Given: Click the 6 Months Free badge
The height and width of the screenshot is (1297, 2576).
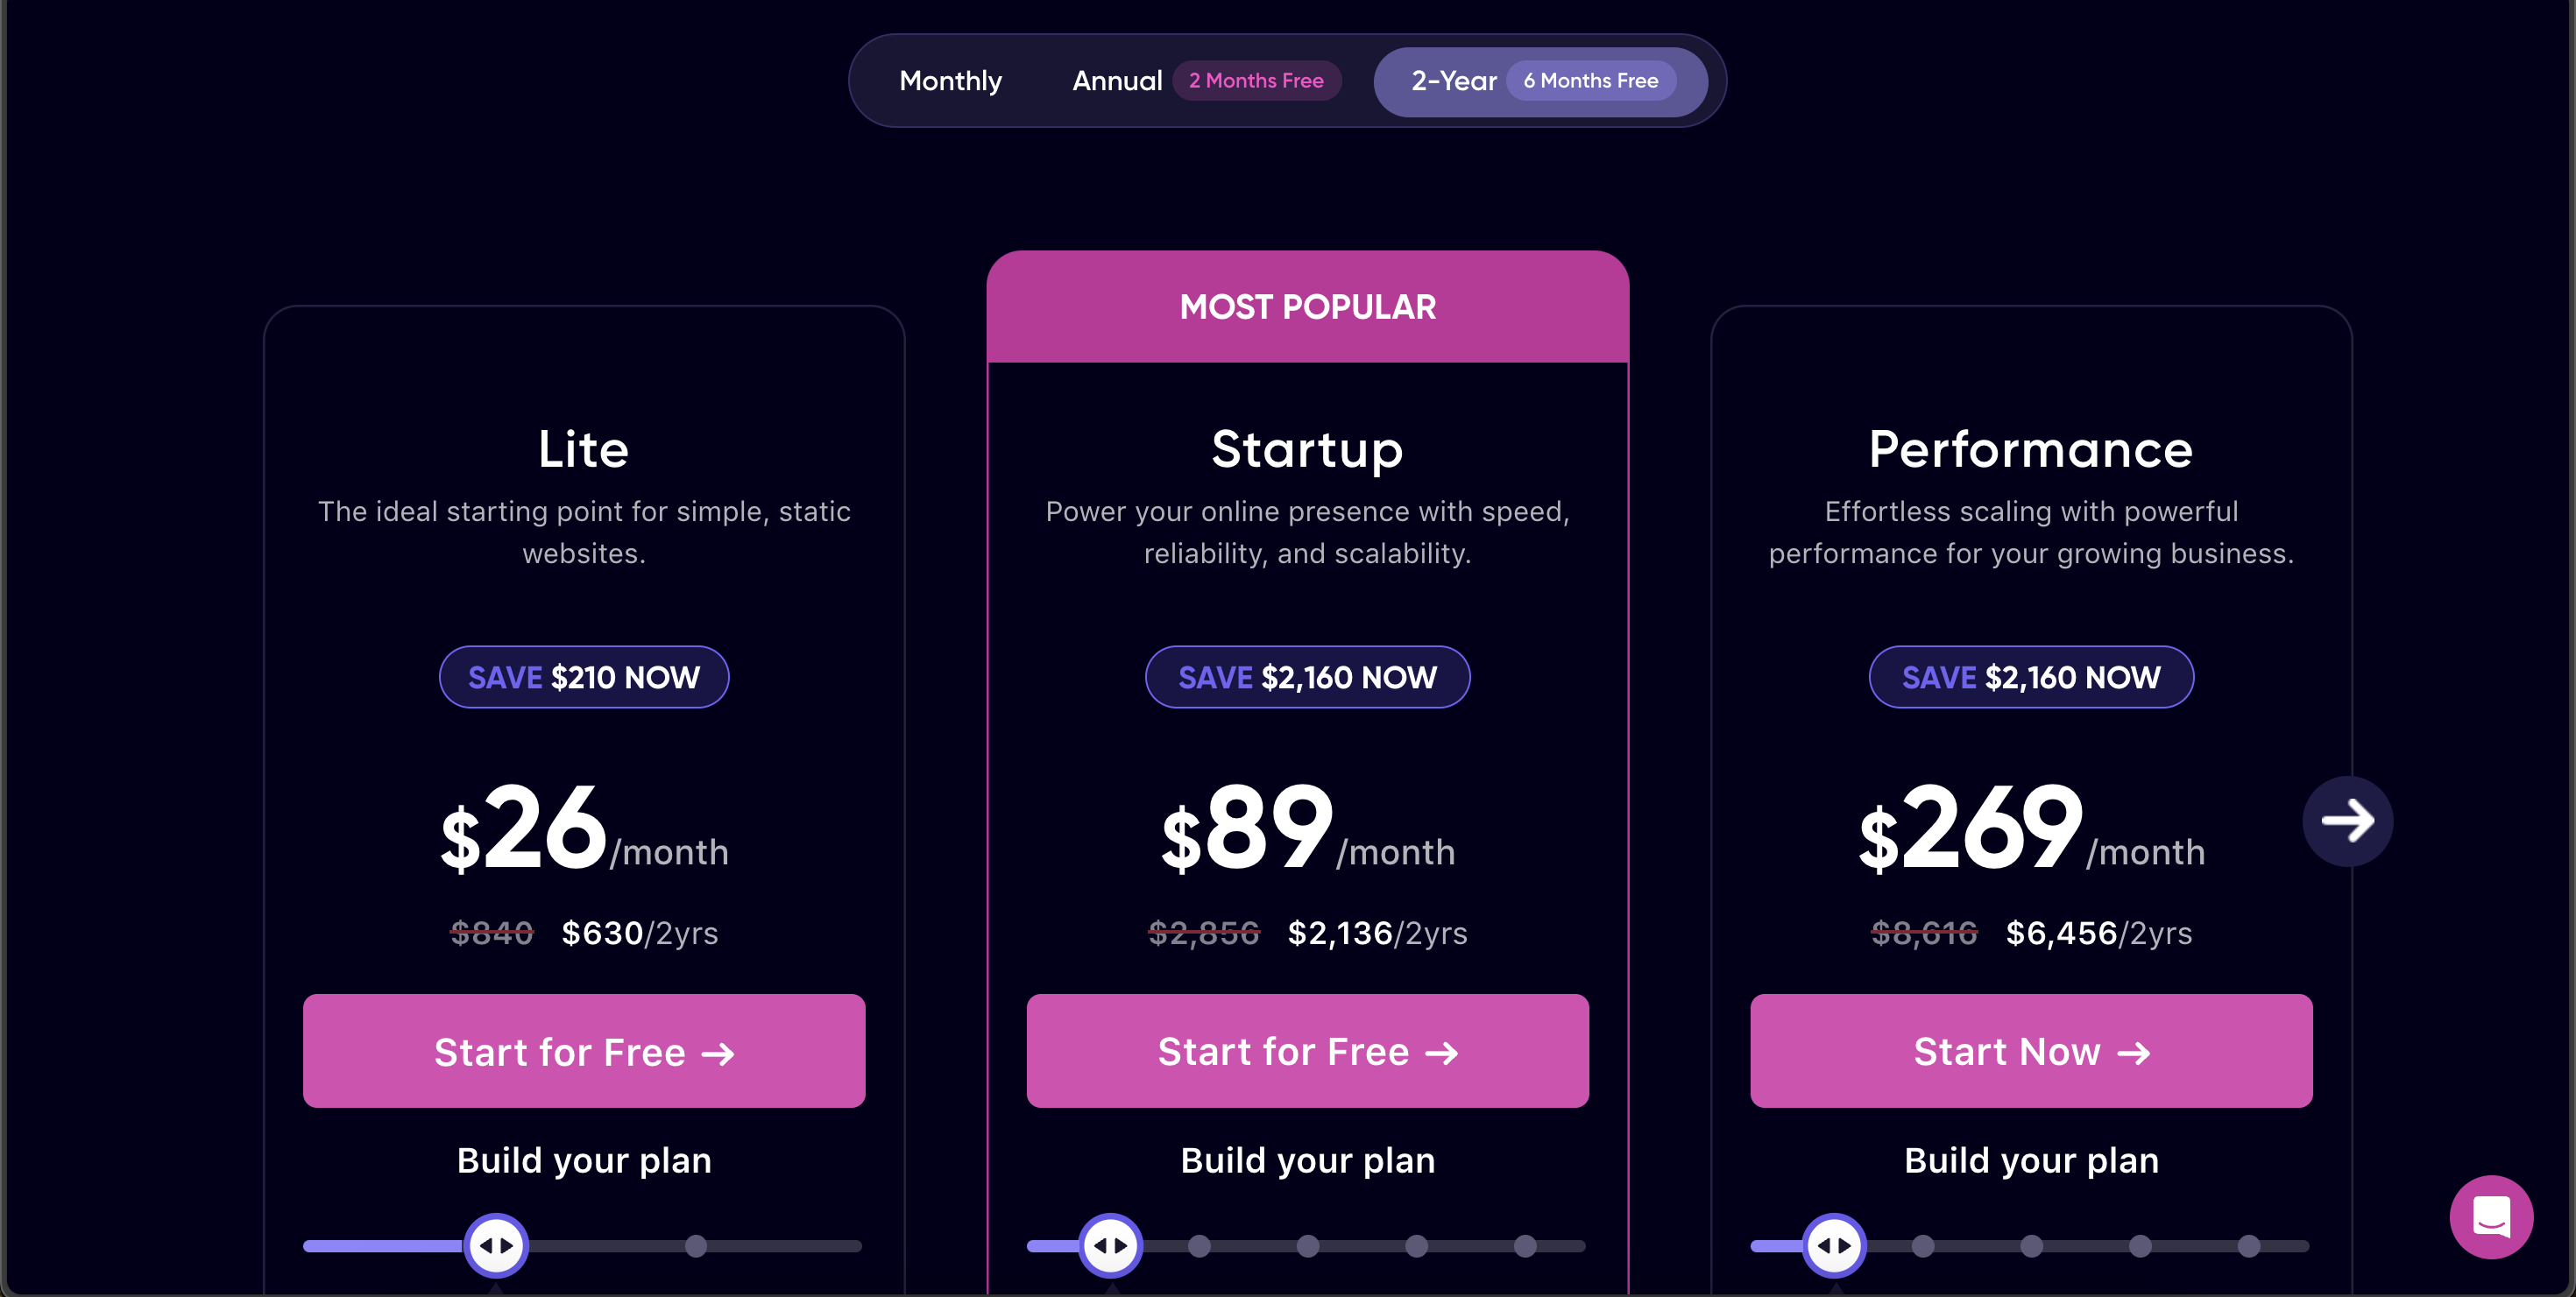Looking at the screenshot, I should point(1590,81).
